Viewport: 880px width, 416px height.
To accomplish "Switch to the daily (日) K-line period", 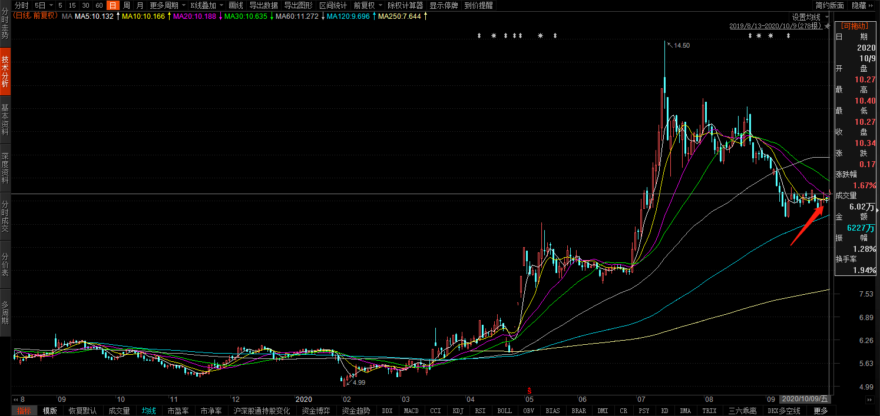I will click(113, 5).
